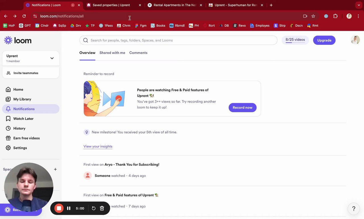Click the webcam bubble preview
364x219 pixels.
click(29, 187)
